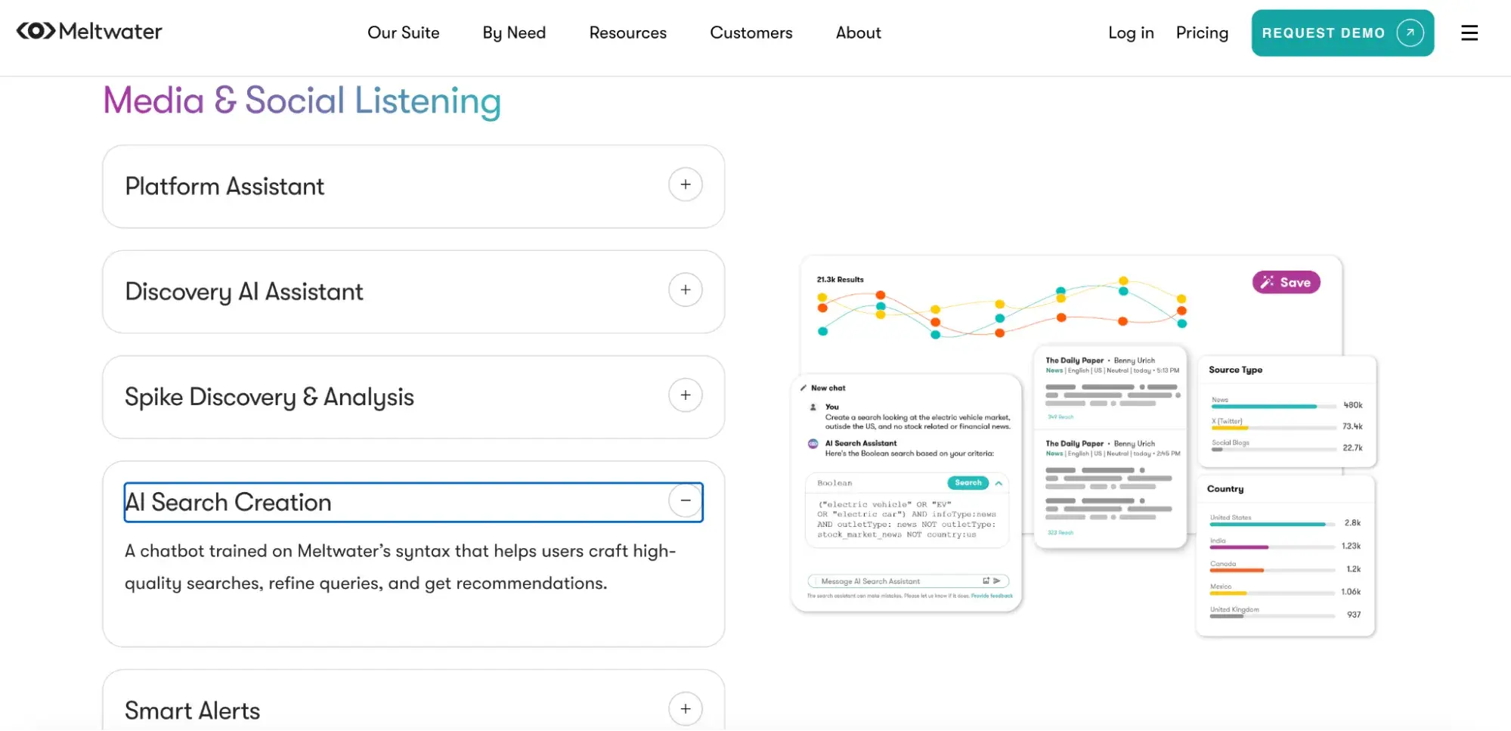Click the arrow icon in Request Demo
This screenshot has width=1511, height=731.
pos(1410,33)
